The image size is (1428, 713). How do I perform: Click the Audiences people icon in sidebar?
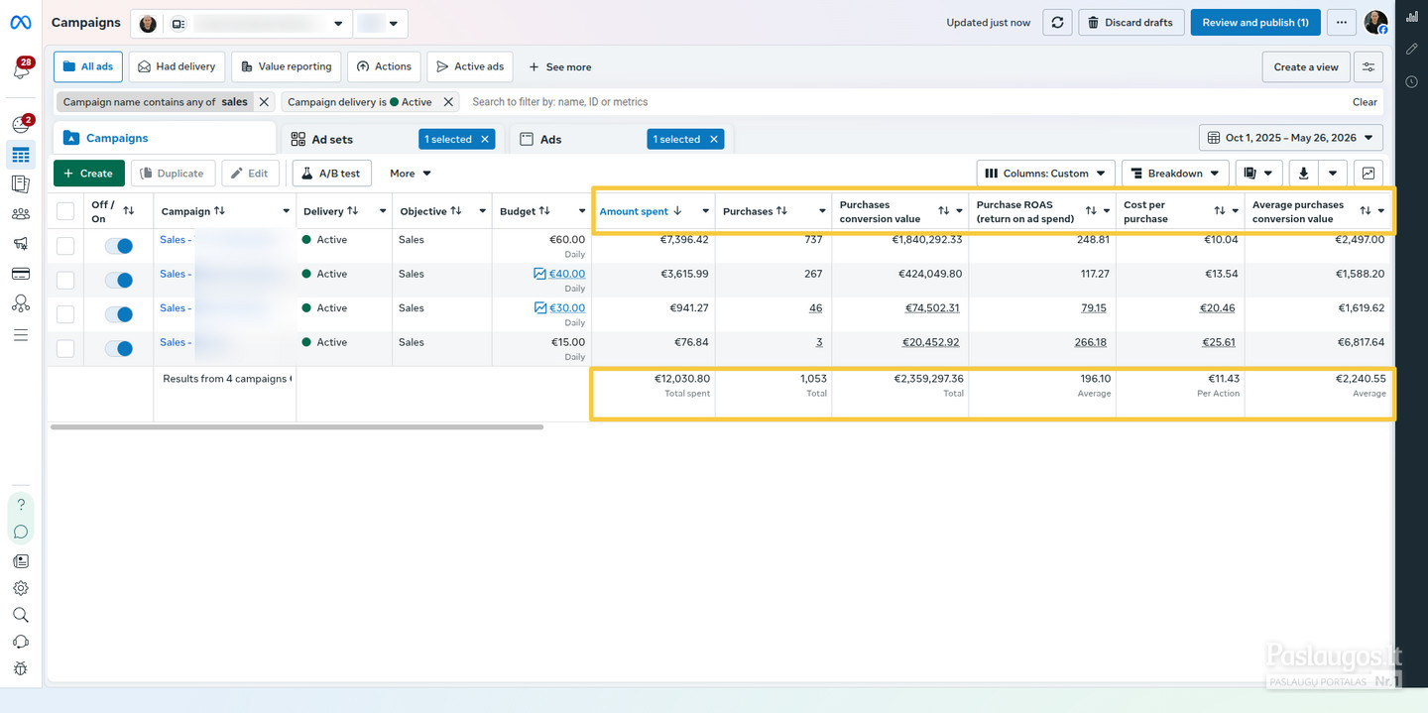pyautogui.click(x=20, y=214)
